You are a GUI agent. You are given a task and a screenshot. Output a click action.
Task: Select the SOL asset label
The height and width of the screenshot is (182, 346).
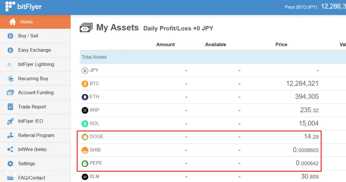tap(94, 123)
